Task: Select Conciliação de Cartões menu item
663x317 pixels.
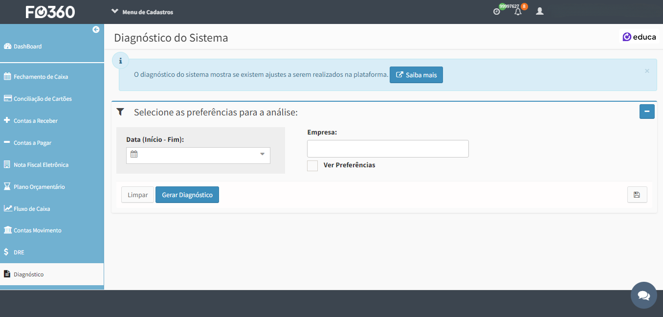Action: (43, 99)
